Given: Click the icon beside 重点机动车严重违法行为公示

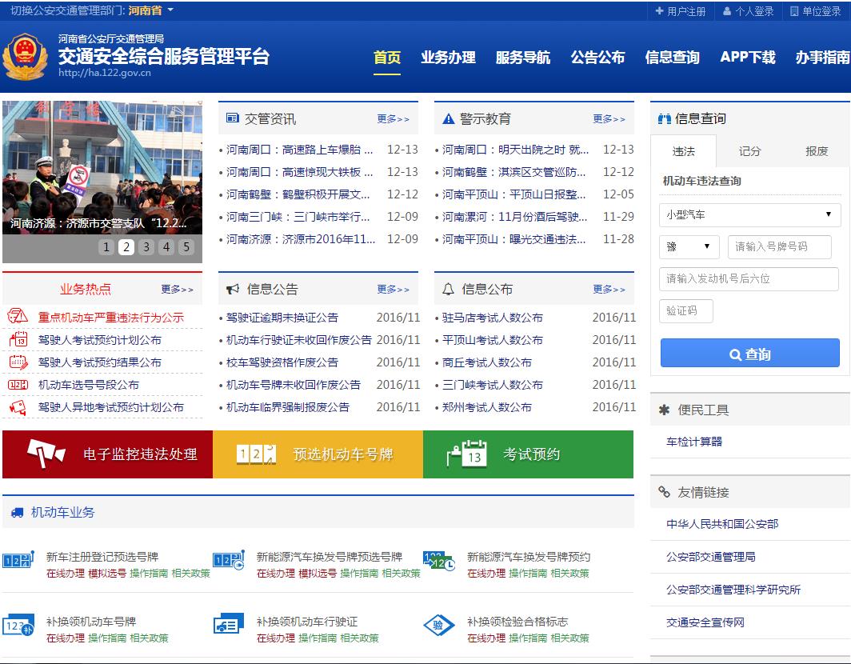Looking at the screenshot, I should coord(18,317).
